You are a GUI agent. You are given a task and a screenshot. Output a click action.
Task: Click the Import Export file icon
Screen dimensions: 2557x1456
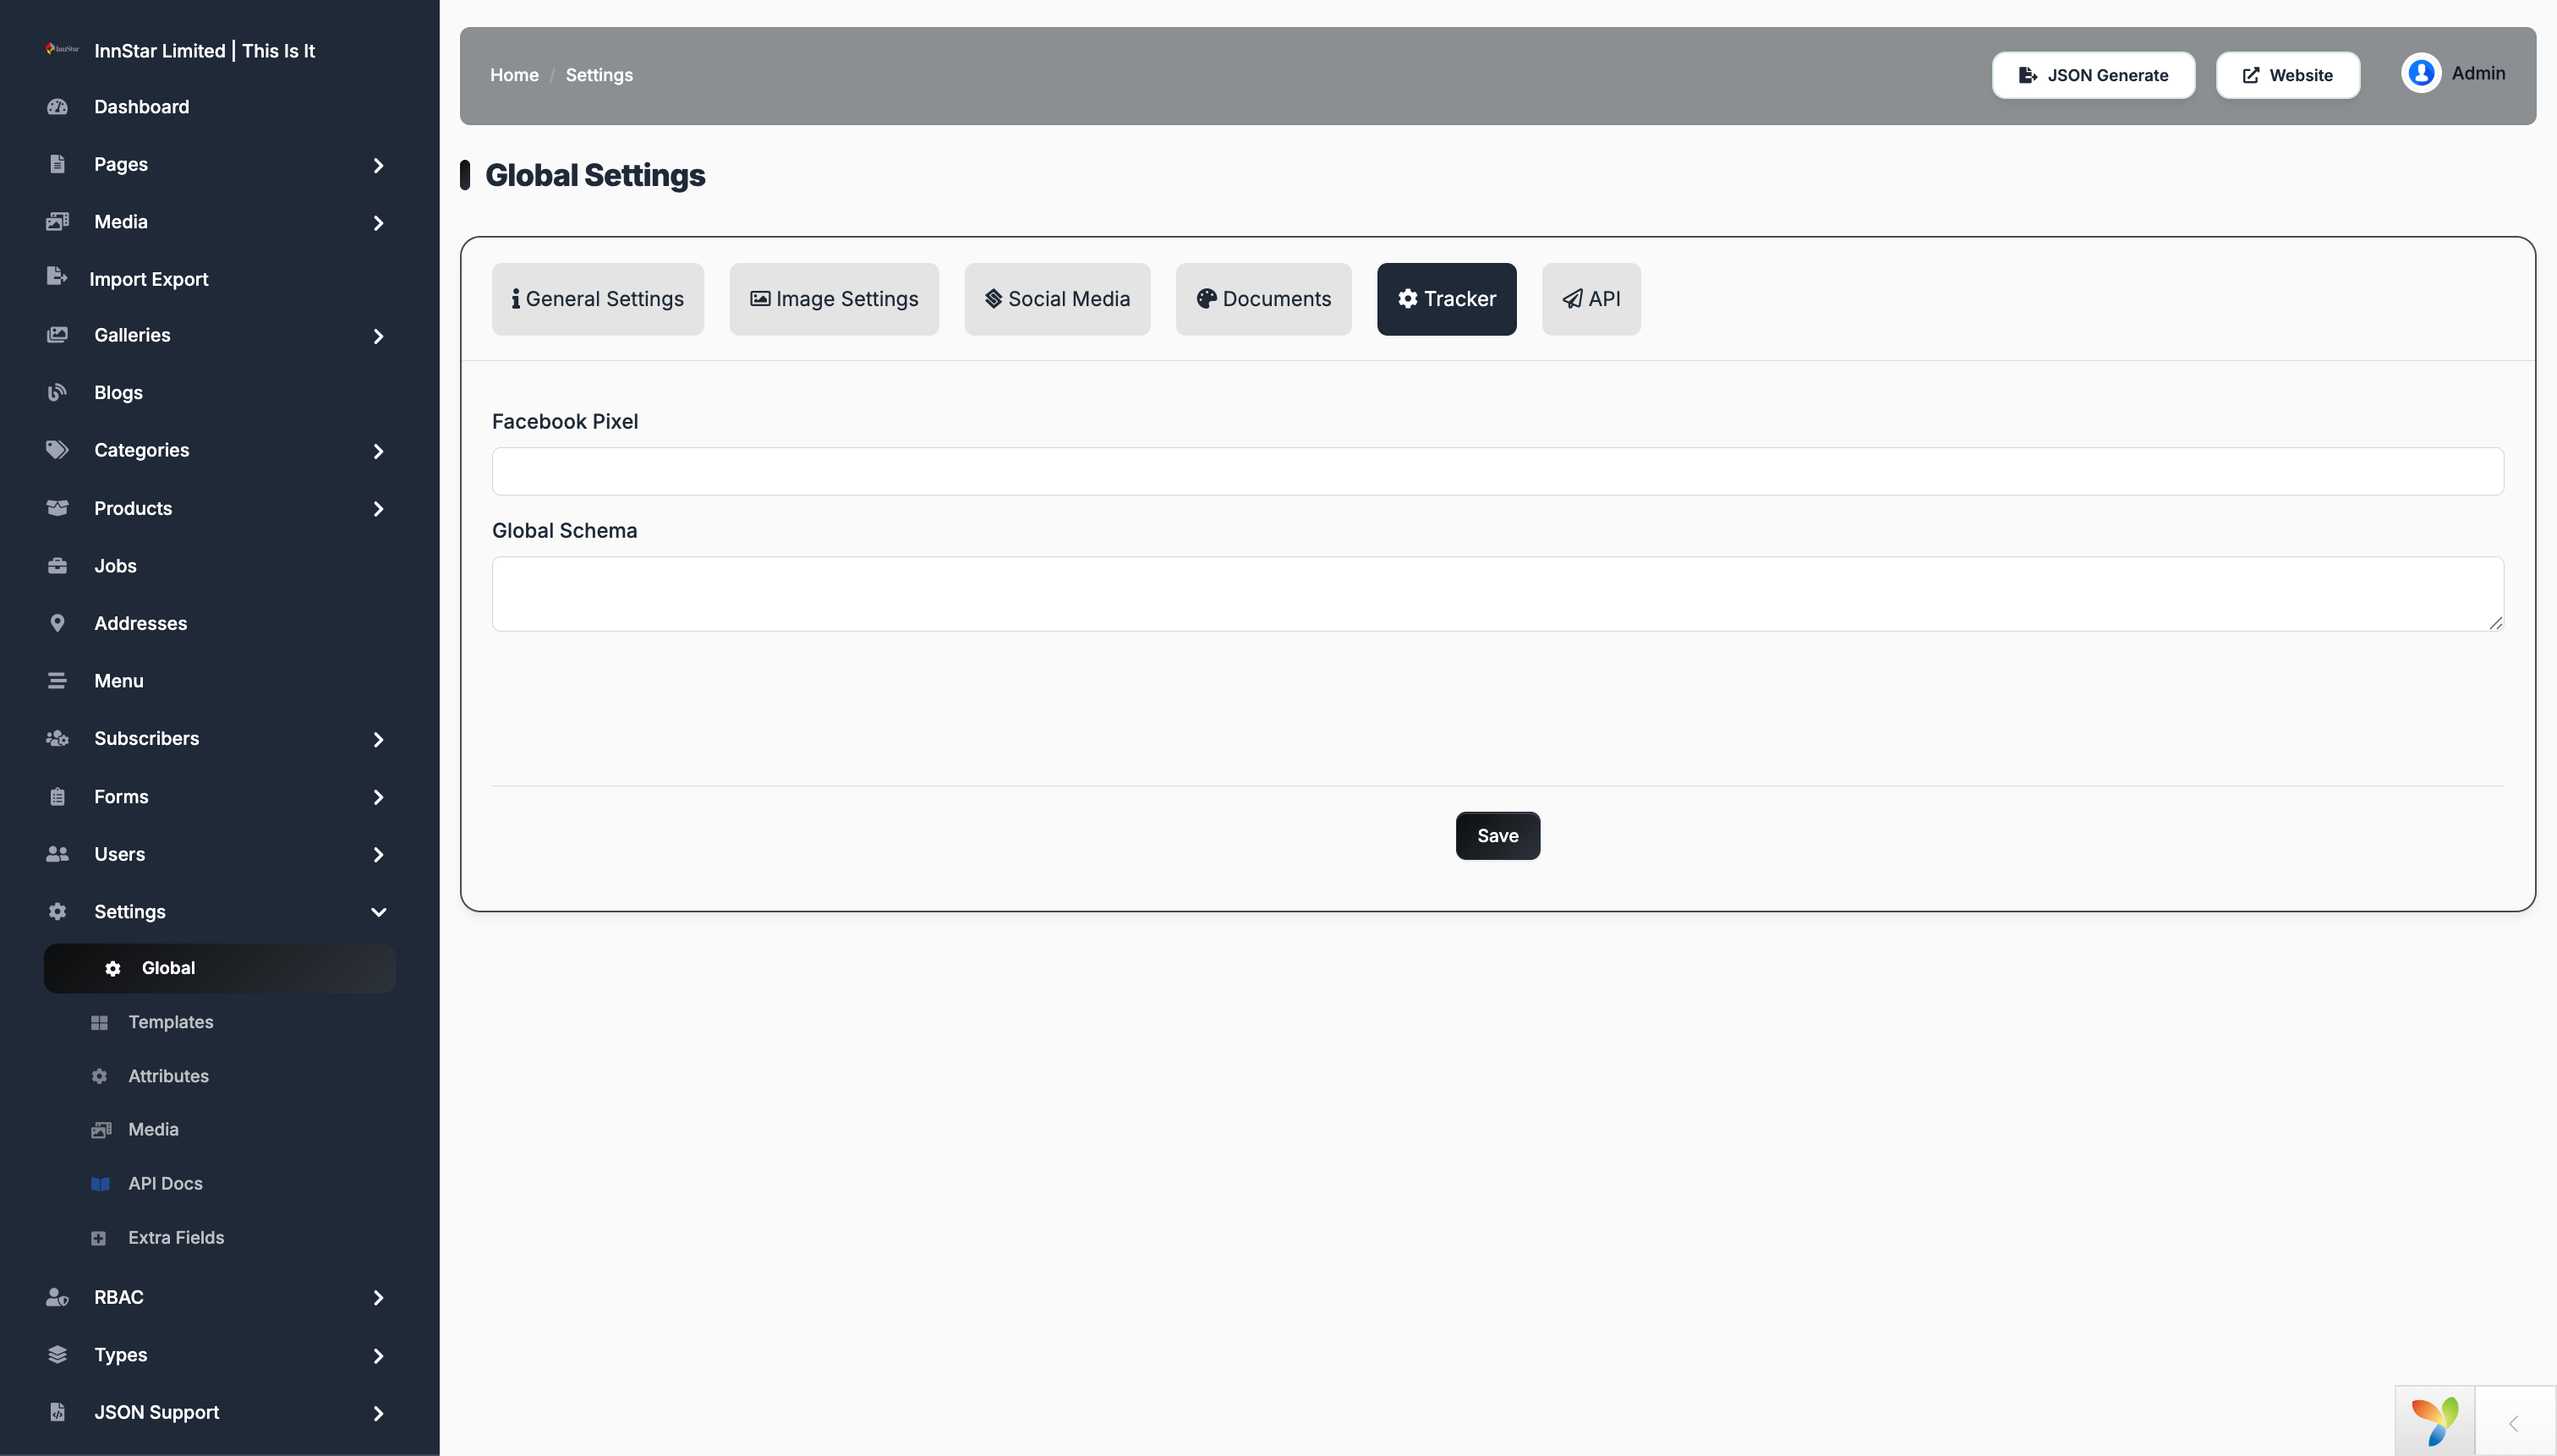tap(57, 277)
